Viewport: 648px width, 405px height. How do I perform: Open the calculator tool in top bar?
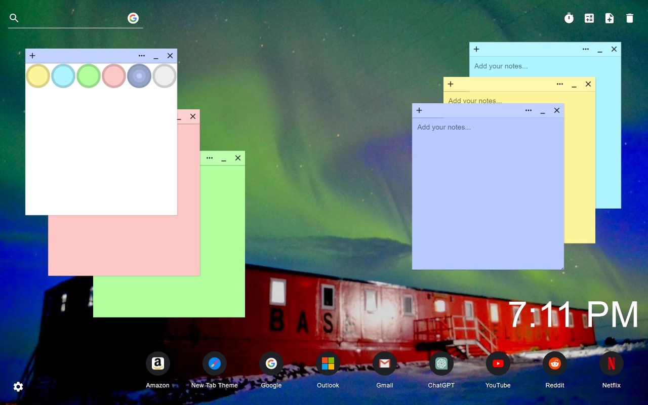589,18
